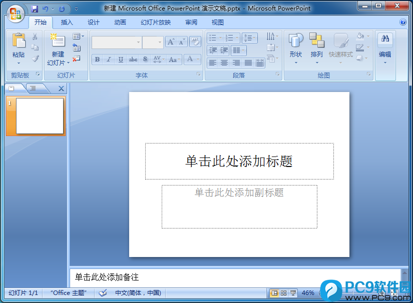Change the text direction

tap(272, 36)
